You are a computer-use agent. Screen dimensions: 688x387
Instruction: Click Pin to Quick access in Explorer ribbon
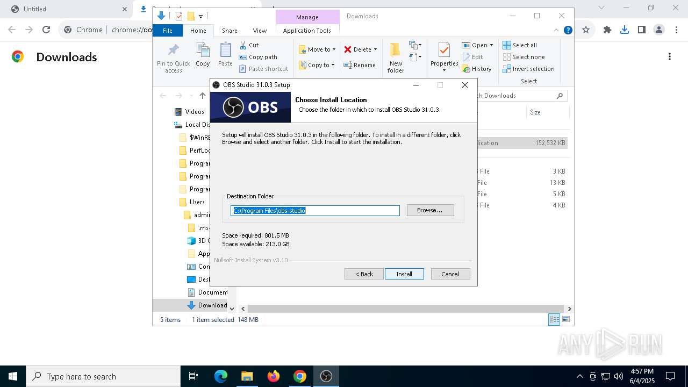tap(173, 58)
